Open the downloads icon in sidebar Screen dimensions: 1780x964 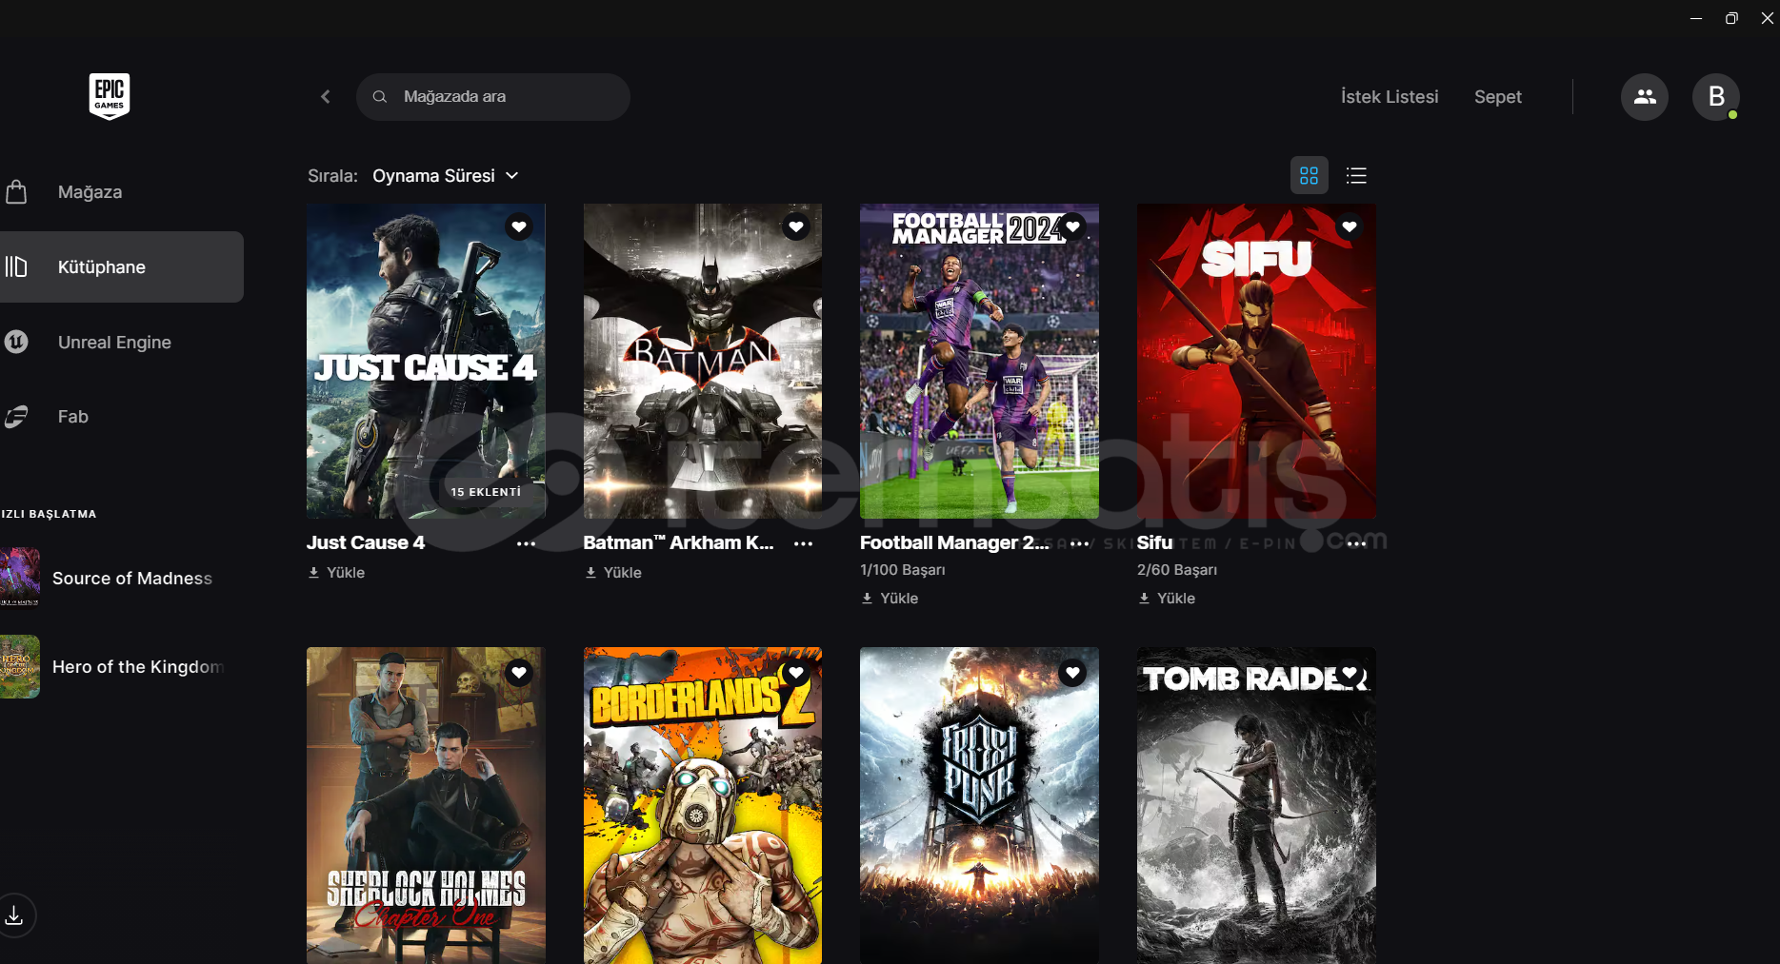tap(14, 915)
